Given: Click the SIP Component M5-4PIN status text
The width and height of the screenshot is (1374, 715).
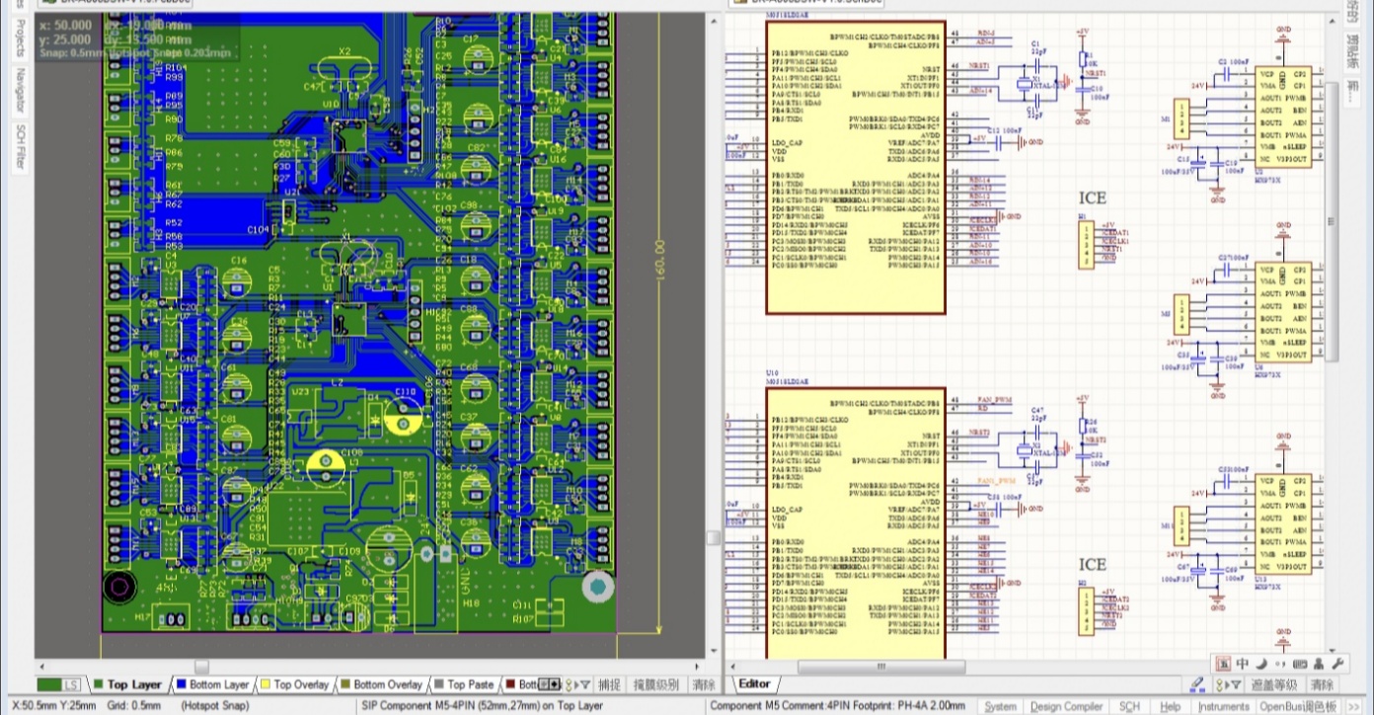Looking at the screenshot, I should (483, 706).
